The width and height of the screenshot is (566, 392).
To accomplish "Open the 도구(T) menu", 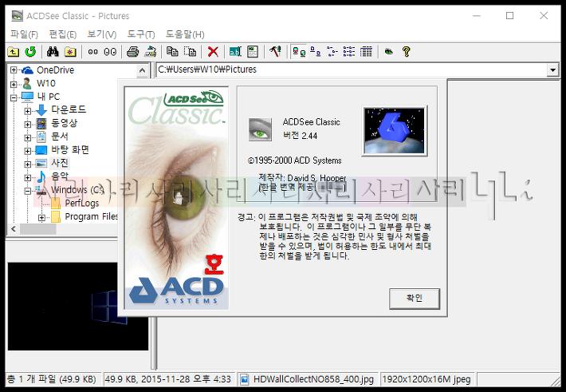I will pos(141,34).
